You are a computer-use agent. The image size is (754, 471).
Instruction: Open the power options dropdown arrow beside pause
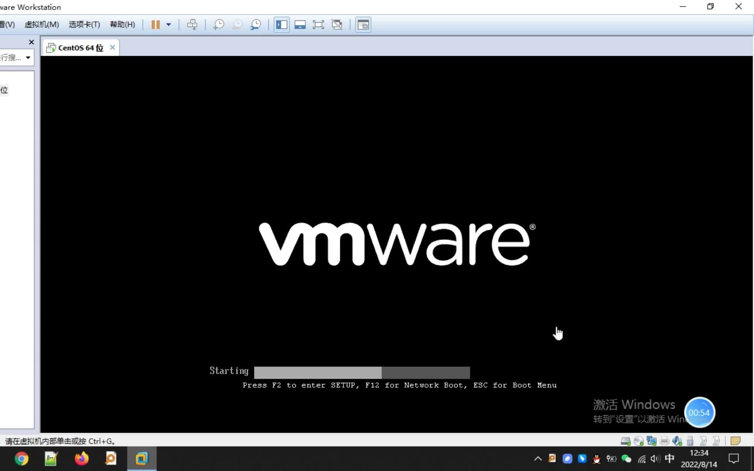point(168,25)
